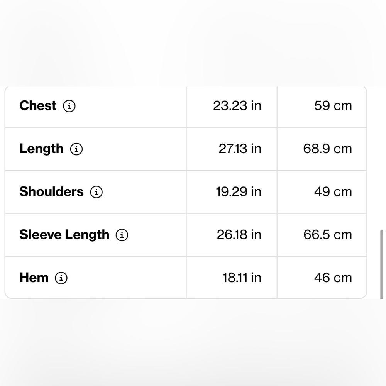The width and height of the screenshot is (386, 386).
Task: Click the 27.13 in length value
Action: (x=240, y=149)
